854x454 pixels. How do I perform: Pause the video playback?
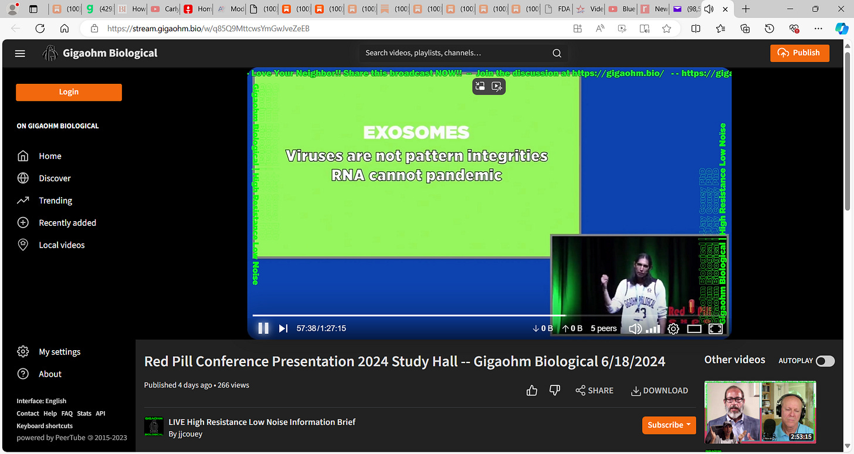point(263,328)
